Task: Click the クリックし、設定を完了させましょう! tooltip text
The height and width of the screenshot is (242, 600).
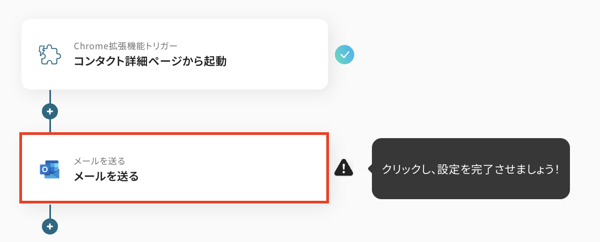Action: (x=470, y=169)
